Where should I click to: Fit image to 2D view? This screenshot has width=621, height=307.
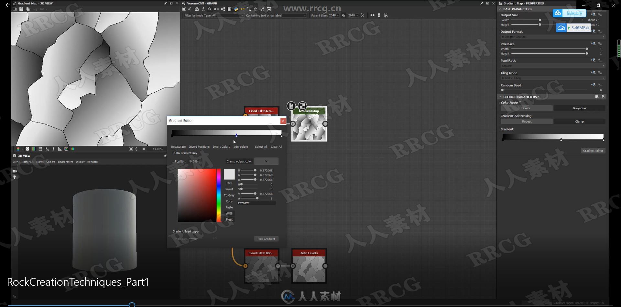pyautogui.click(x=131, y=149)
